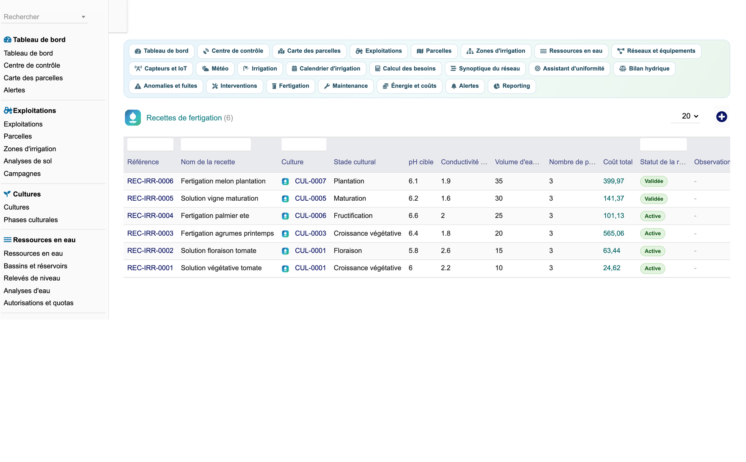The image size is (746, 462).
Task: Open the Alertes tab in top navigation
Action: click(x=465, y=86)
